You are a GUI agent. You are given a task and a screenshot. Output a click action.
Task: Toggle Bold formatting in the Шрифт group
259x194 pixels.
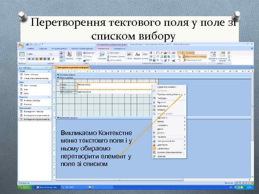pos(29,59)
